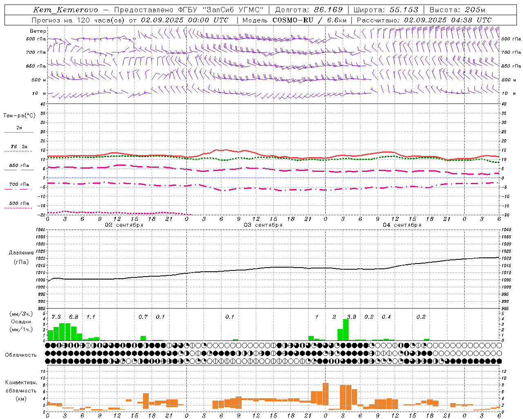Viewport: 523px width, 419px height.
Task: Click the Осадки precipitation label
Action: point(21,322)
